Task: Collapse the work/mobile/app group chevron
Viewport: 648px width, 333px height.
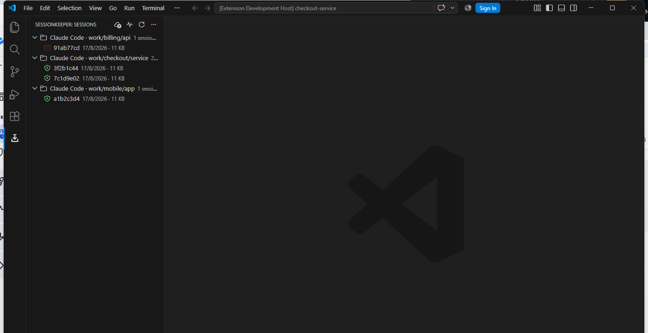Action: (x=35, y=88)
